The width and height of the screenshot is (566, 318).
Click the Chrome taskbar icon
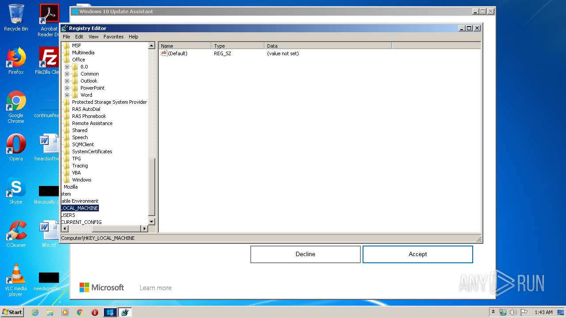click(80, 312)
